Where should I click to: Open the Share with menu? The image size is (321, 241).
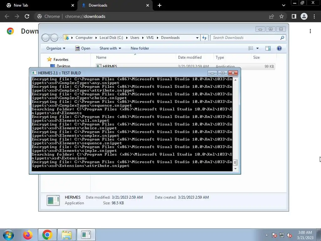click(x=110, y=48)
